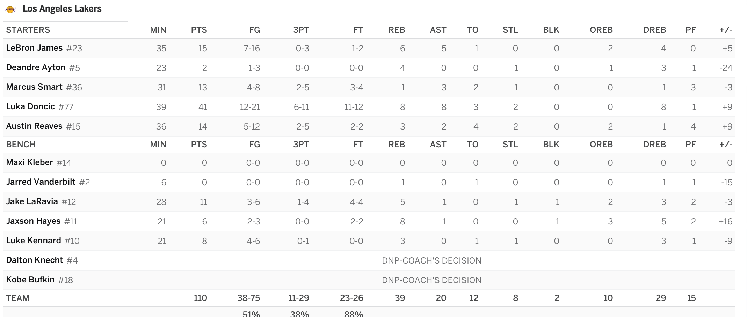Screen dimensions: 747x317
Task: Open Deandre Ayton player page
Action: tap(36, 67)
